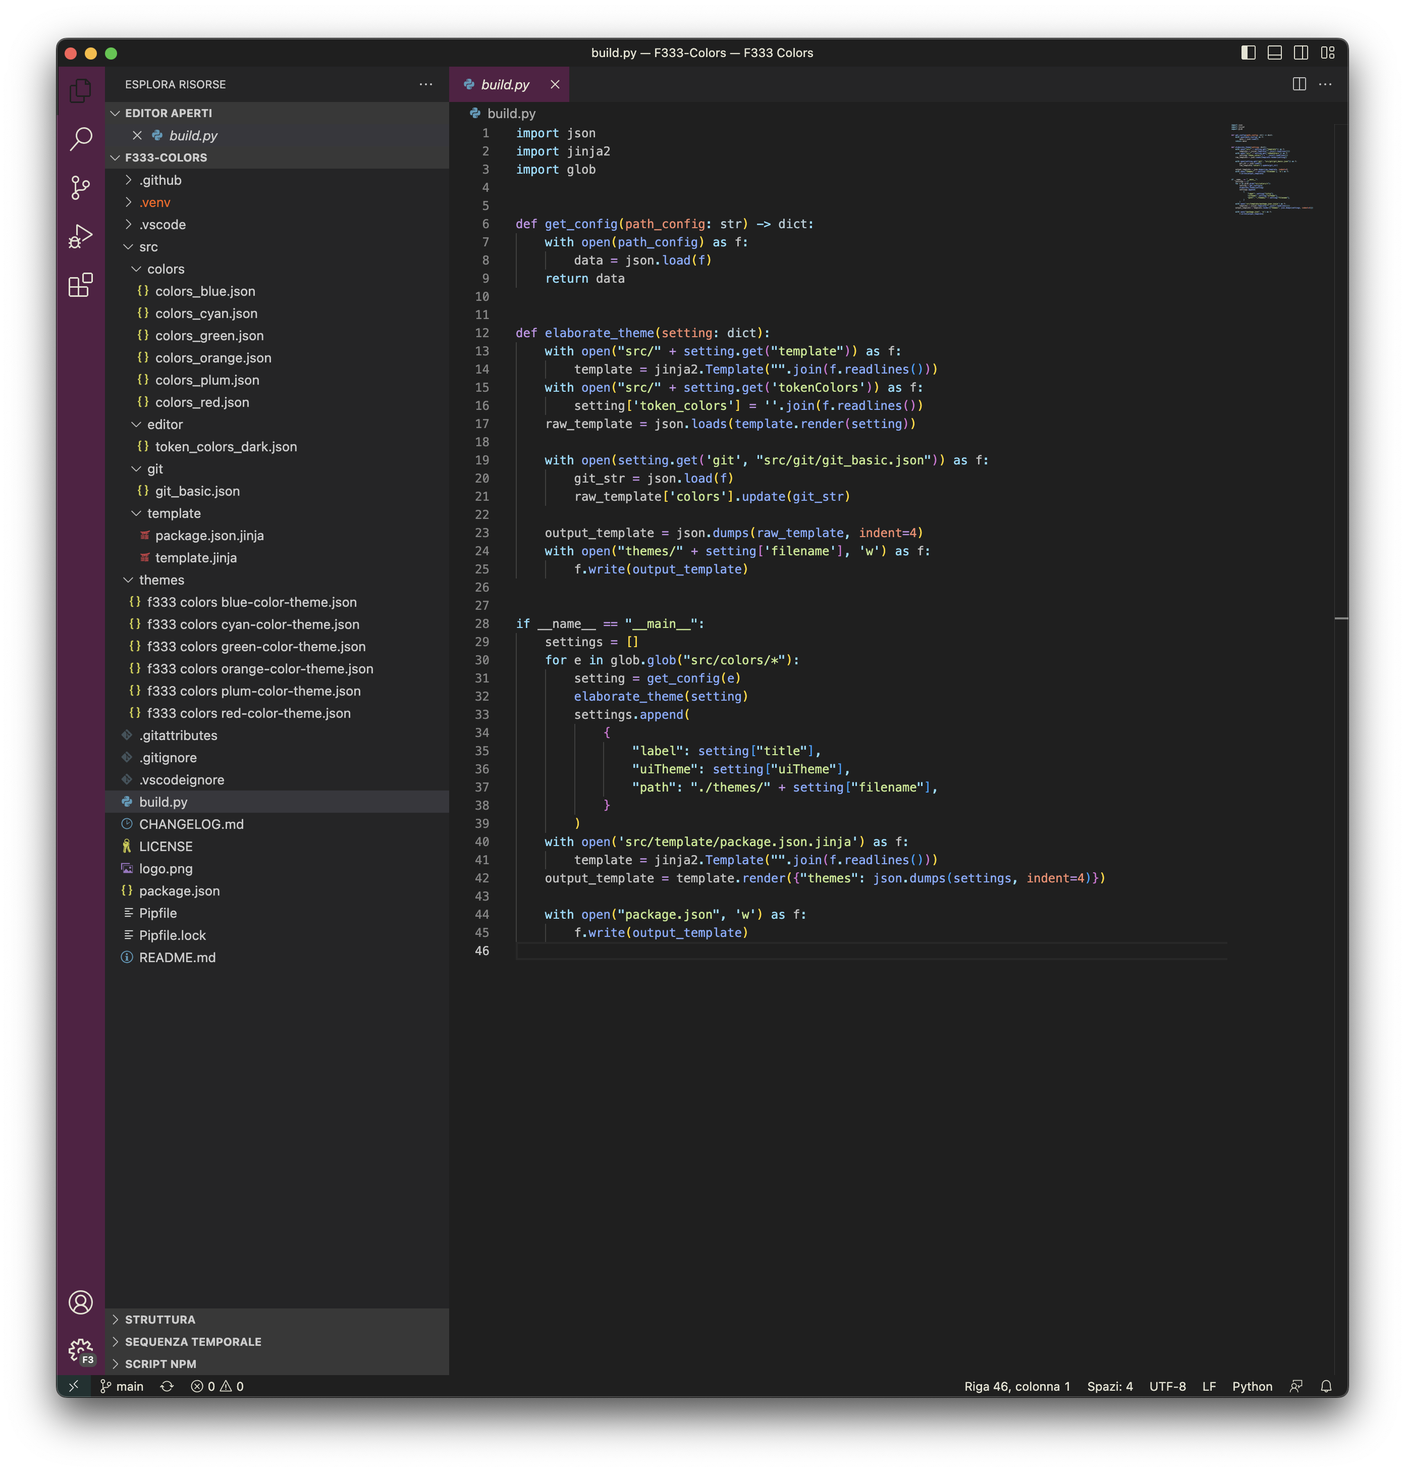Click the Manage settings gear icon
Viewport: 1405px width, 1472px height.
[80, 1351]
